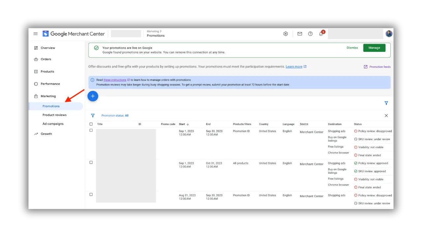Click the green check icon in live banner
The width and height of the screenshot is (422, 237).
pyautogui.click(x=96, y=48)
